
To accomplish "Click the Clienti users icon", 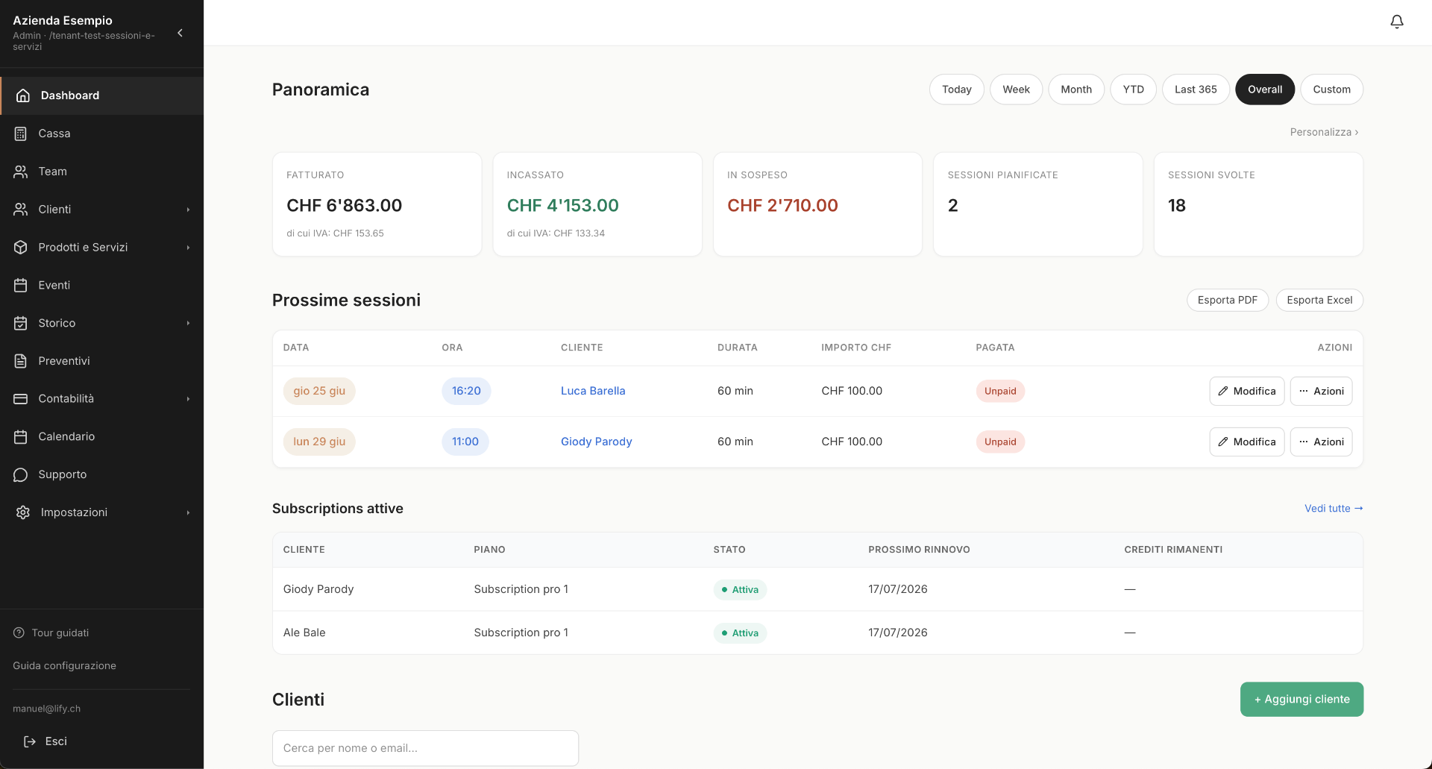I will pos(21,210).
